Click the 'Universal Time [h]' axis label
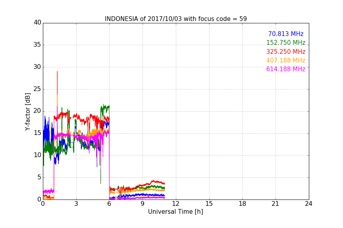Image resolution: width=343 pixels, height=228 pixels. [175, 212]
